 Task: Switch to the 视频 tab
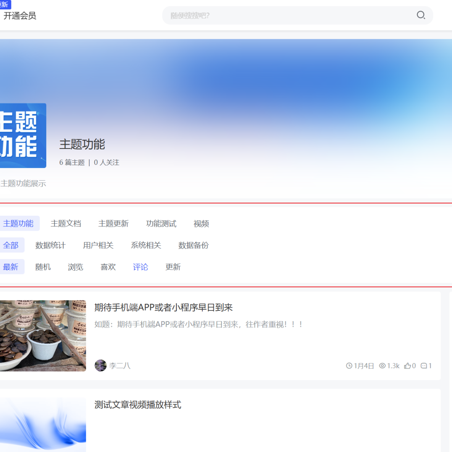click(201, 224)
